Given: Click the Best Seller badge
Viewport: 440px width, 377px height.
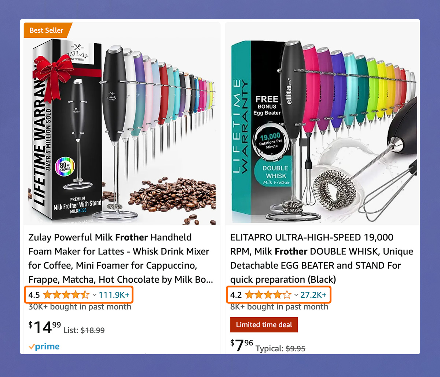Looking at the screenshot, I should 47,30.
